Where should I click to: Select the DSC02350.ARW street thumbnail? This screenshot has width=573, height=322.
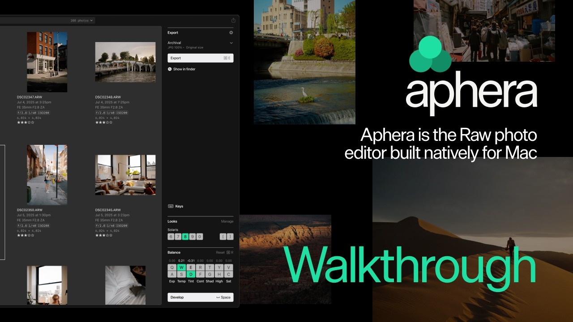[x=47, y=175]
